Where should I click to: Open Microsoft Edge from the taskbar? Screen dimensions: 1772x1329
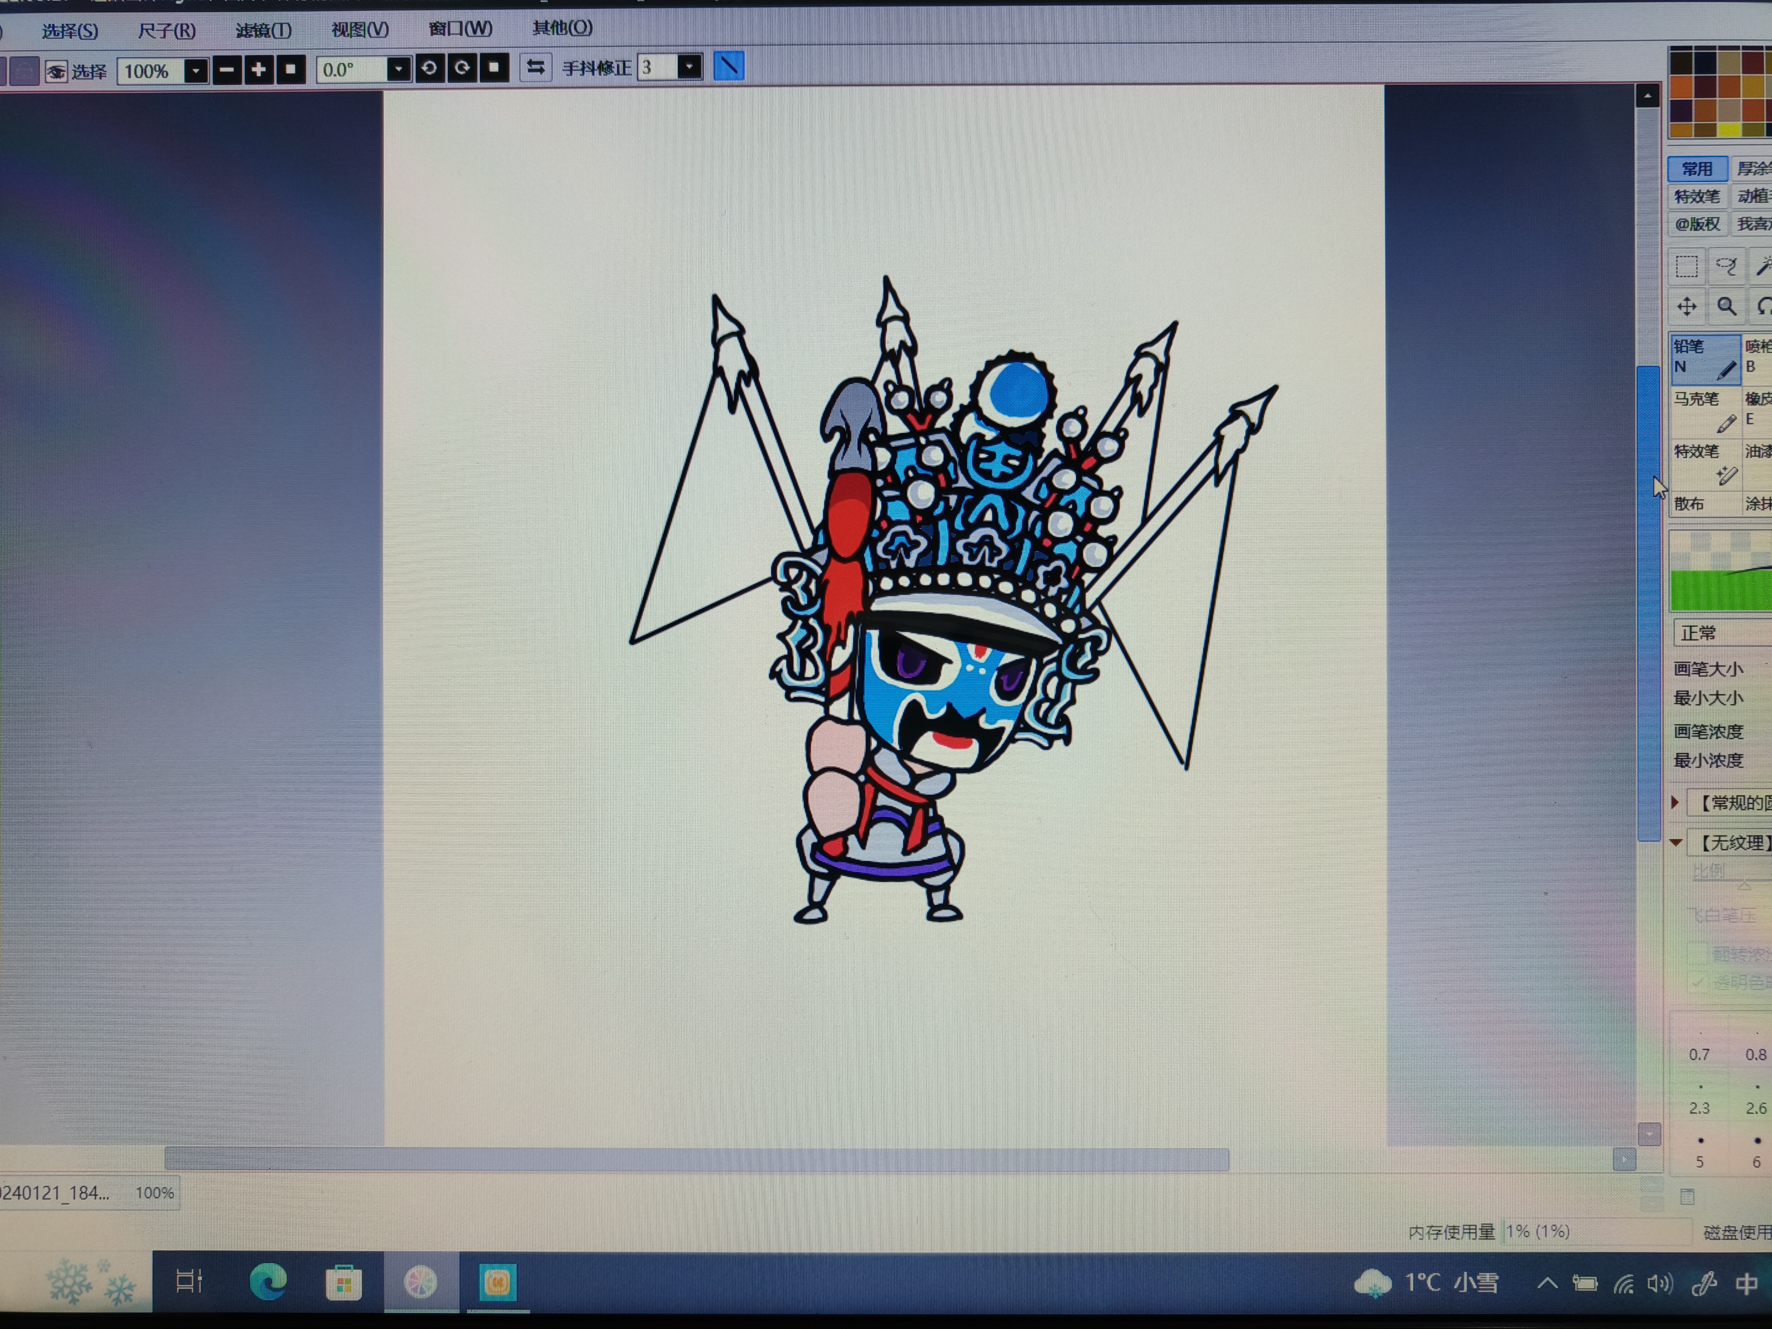coord(268,1283)
